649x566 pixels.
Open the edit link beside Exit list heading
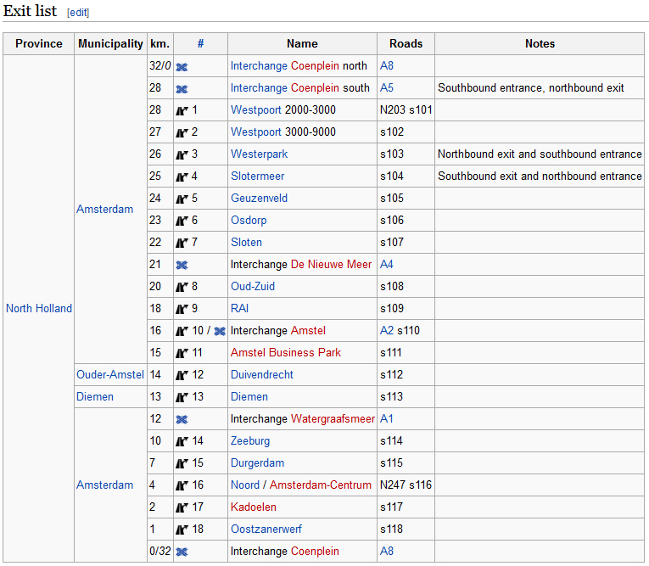click(78, 13)
